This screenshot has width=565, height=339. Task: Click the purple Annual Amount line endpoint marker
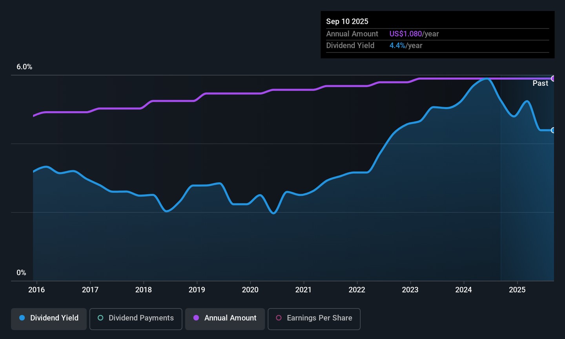click(553, 79)
